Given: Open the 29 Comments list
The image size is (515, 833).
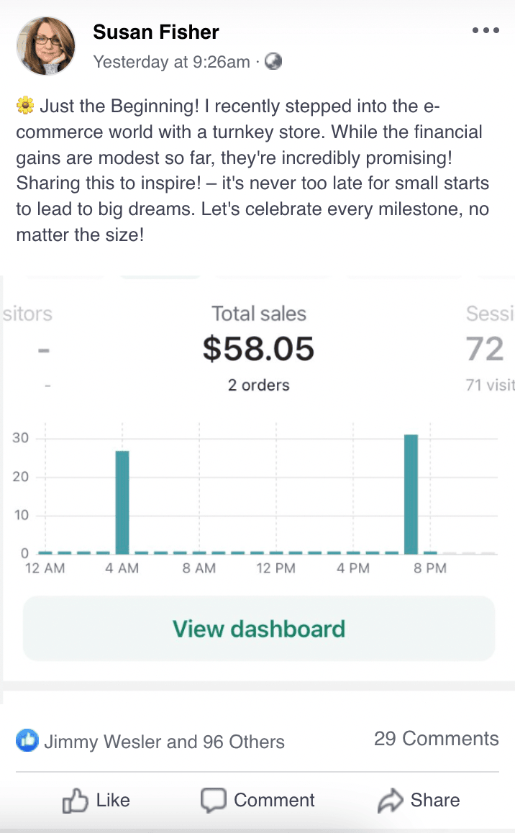Looking at the screenshot, I should tap(436, 739).
